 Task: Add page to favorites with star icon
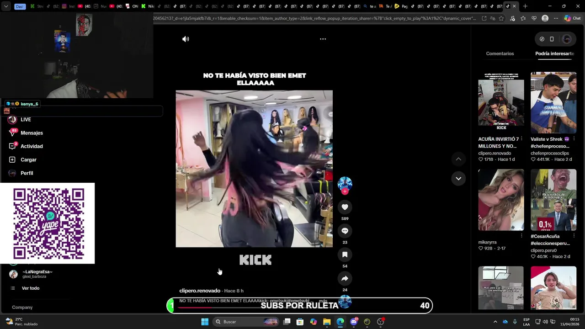501,18
